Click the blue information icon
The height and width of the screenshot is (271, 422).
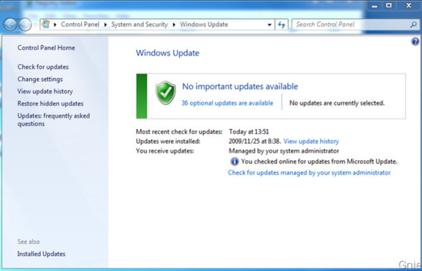pos(234,161)
